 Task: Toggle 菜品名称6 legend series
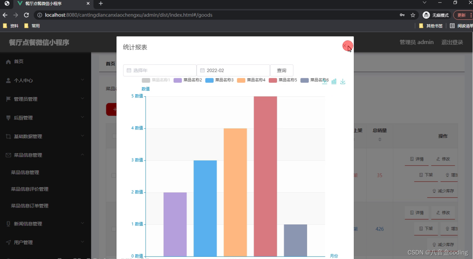click(x=314, y=80)
